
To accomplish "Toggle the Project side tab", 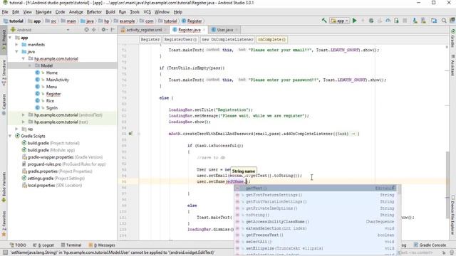I will [x=4, y=41].
